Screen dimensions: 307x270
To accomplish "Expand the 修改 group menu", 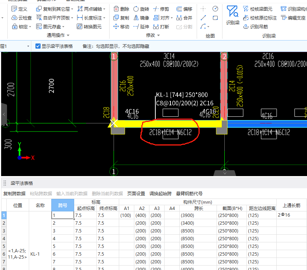I will pos(153,35).
